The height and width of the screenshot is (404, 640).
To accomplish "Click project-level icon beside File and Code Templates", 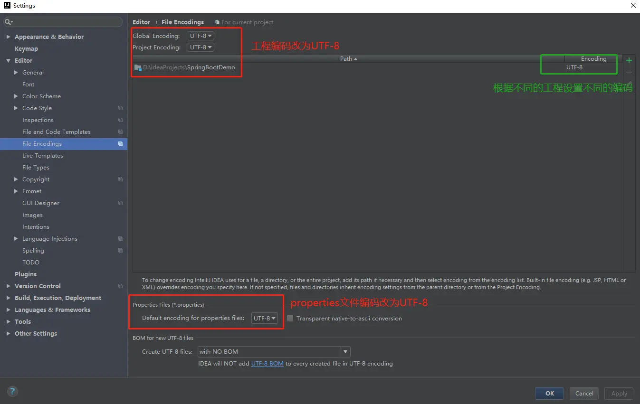I will click(x=120, y=132).
